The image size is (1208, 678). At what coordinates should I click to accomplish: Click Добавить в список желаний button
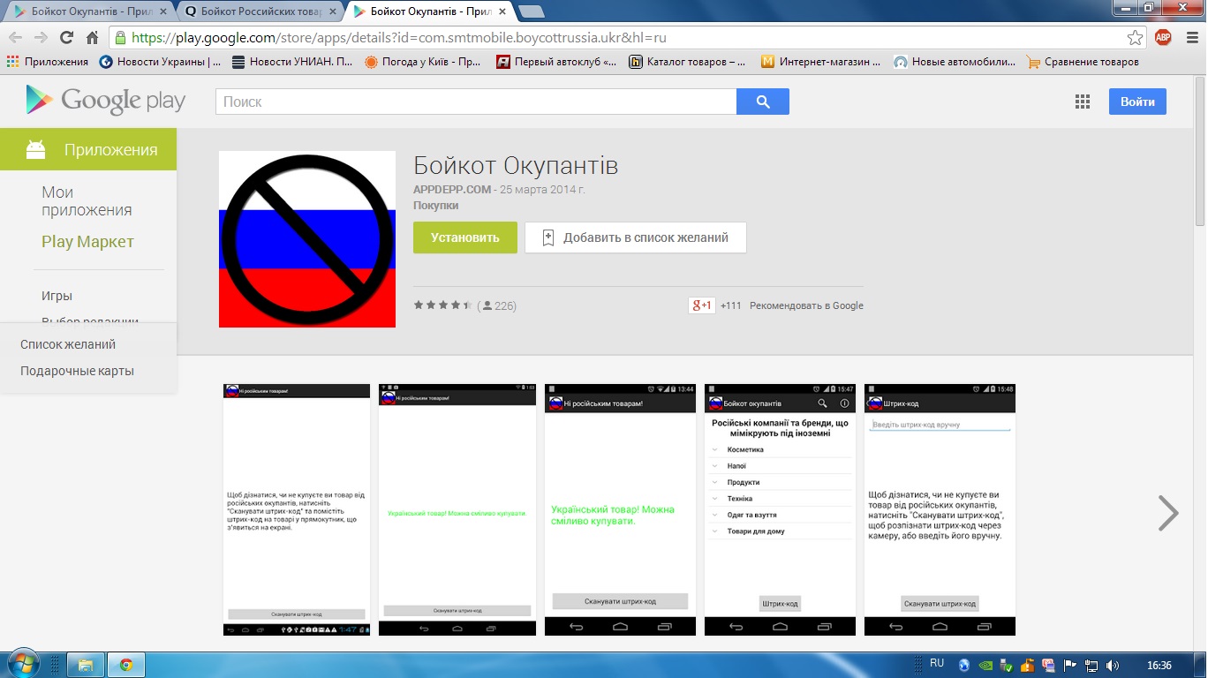point(635,237)
